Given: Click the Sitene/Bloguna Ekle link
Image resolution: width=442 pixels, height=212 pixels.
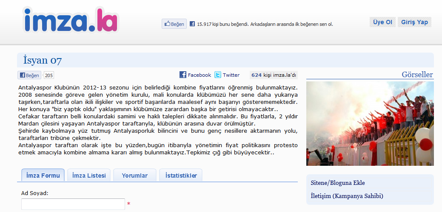Looking at the screenshot, I should point(338,183).
